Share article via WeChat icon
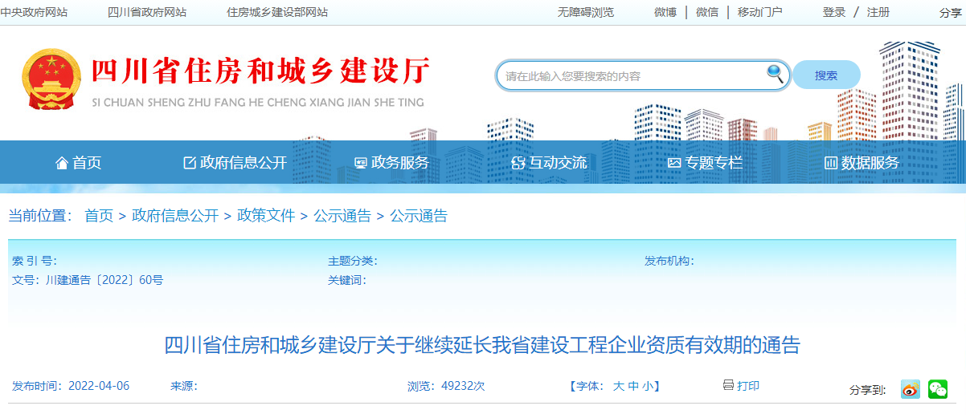 (x=937, y=389)
